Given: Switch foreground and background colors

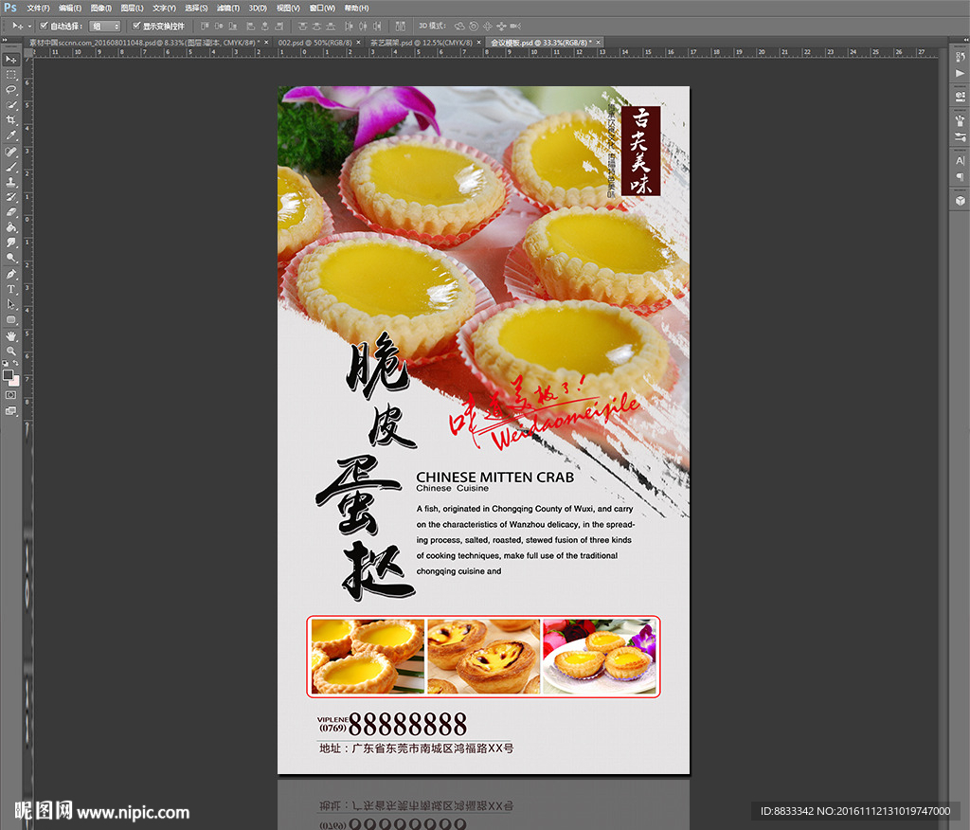Looking at the screenshot, I should click(15, 363).
